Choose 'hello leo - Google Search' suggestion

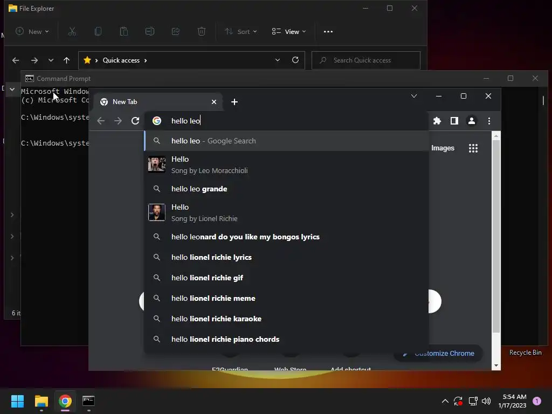[287, 141]
